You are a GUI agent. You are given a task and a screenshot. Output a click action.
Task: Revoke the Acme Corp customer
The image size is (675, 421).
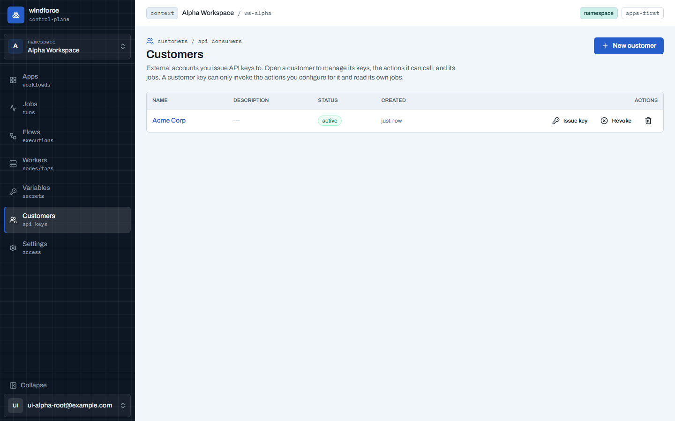[616, 121]
